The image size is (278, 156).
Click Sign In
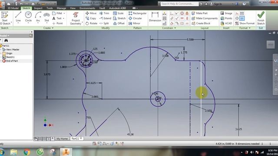pyautogui.click(x=216, y=4)
